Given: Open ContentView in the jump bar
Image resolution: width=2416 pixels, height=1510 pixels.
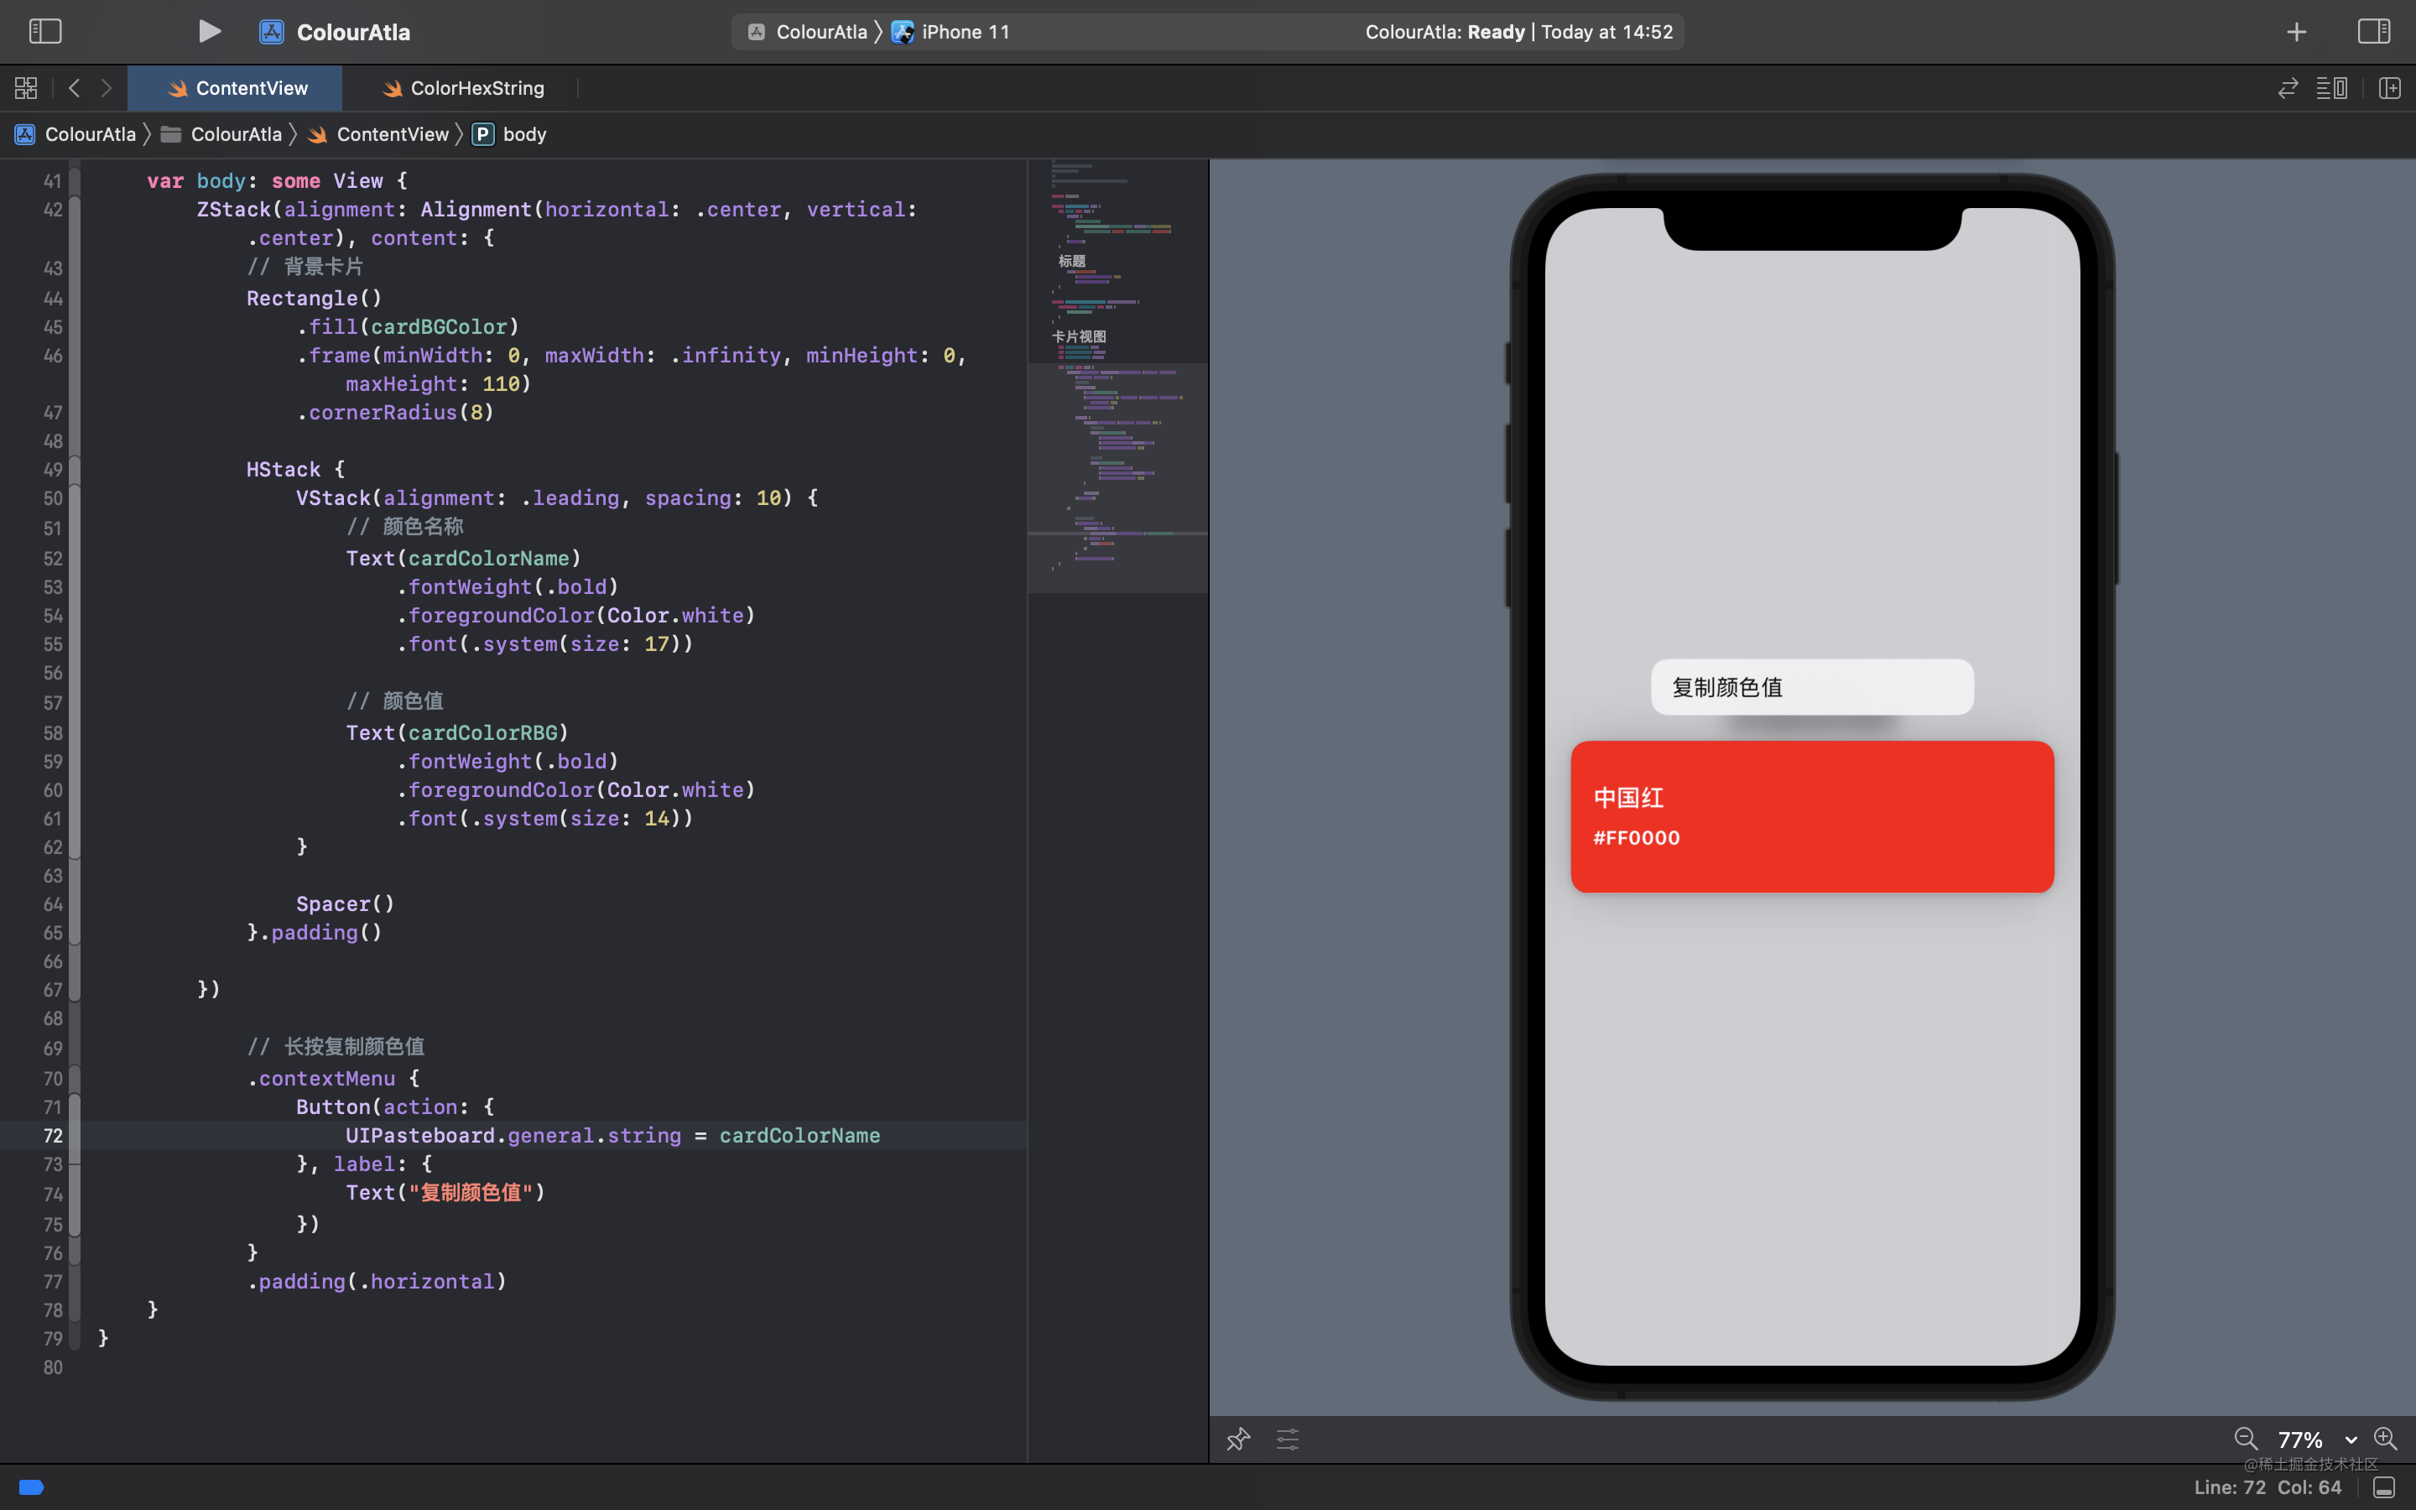Looking at the screenshot, I should [x=378, y=134].
